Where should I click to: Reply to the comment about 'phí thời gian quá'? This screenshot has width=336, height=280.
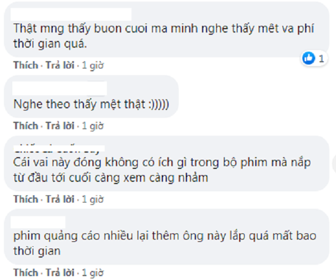tap(60, 65)
